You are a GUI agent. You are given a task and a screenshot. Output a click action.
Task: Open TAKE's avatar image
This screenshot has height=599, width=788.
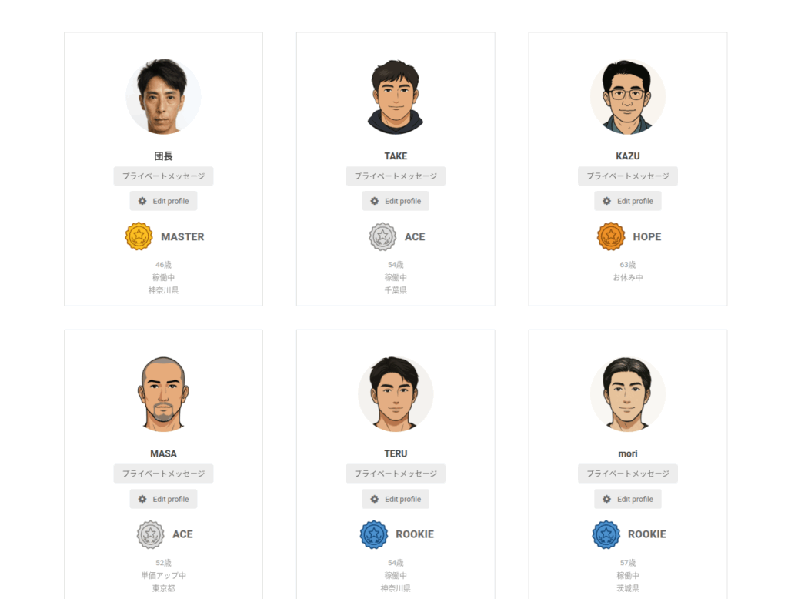396,98
